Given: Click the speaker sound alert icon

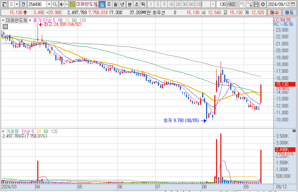Looking at the screenshot, I should pyautogui.click(x=62, y=4).
